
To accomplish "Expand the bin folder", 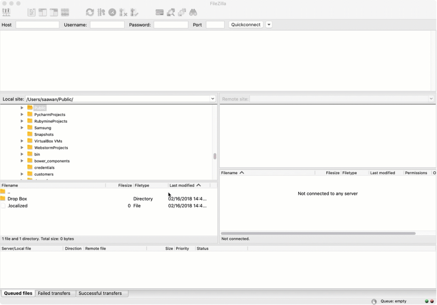I will pyautogui.click(x=22, y=154).
